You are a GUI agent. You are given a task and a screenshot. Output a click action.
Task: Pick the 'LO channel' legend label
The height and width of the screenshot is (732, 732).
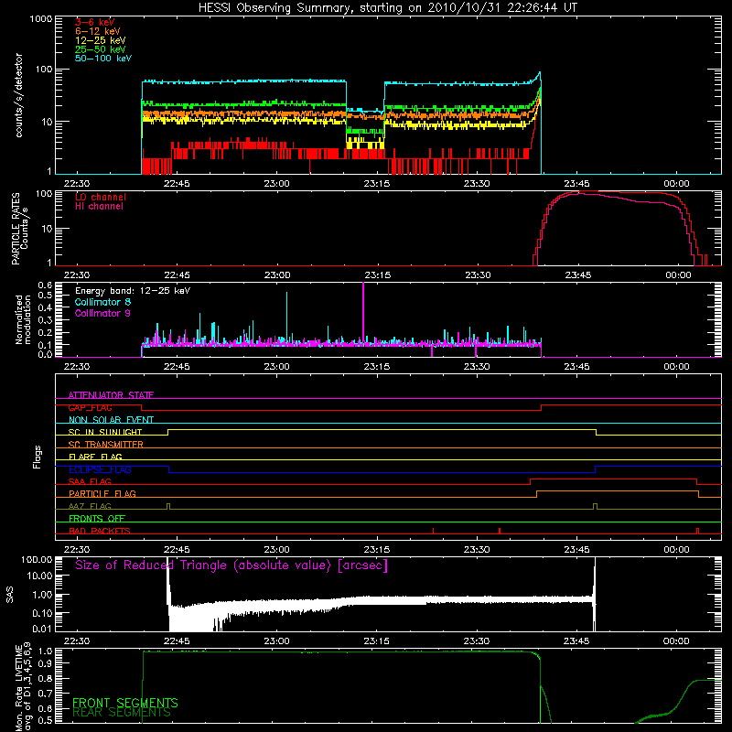click(x=101, y=197)
